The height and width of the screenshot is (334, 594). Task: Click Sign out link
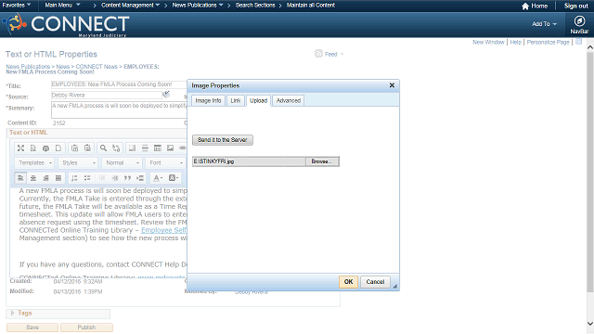click(x=575, y=6)
